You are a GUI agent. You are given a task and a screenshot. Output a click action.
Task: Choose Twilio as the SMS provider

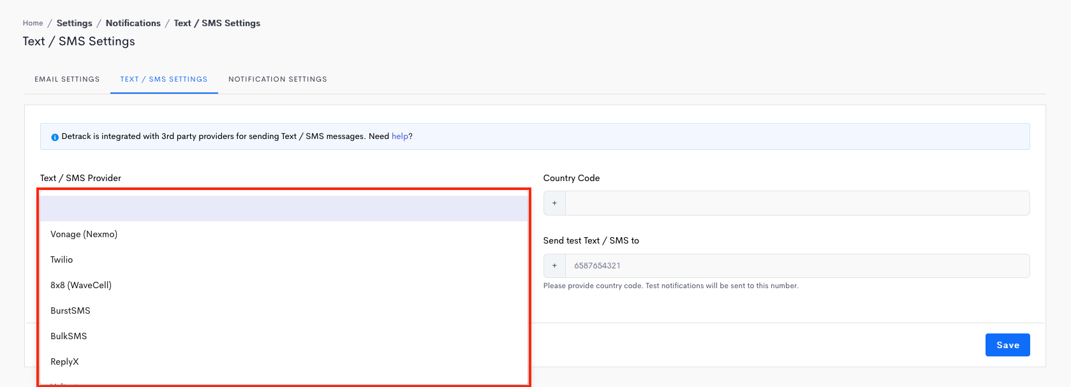[x=62, y=259]
